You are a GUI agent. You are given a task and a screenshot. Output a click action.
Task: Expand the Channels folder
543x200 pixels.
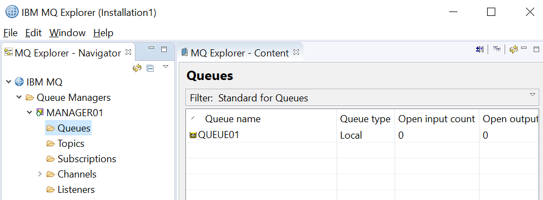[x=40, y=174]
